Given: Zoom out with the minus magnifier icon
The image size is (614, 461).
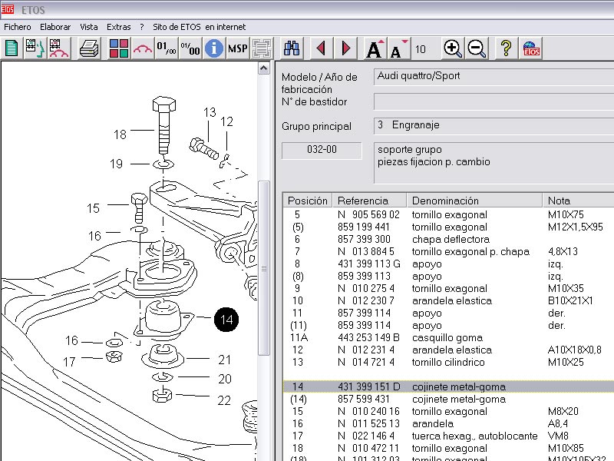Looking at the screenshot, I should pyautogui.click(x=477, y=48).
